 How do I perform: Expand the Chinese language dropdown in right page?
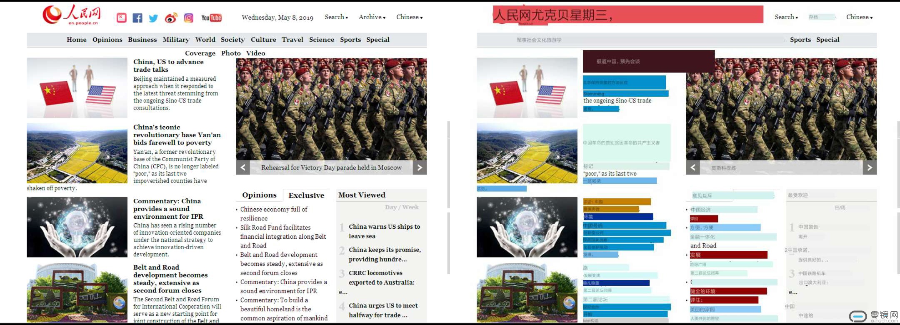coord(860,17)
